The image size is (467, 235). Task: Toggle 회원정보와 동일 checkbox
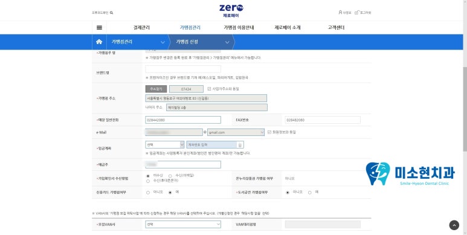[269, 132]
